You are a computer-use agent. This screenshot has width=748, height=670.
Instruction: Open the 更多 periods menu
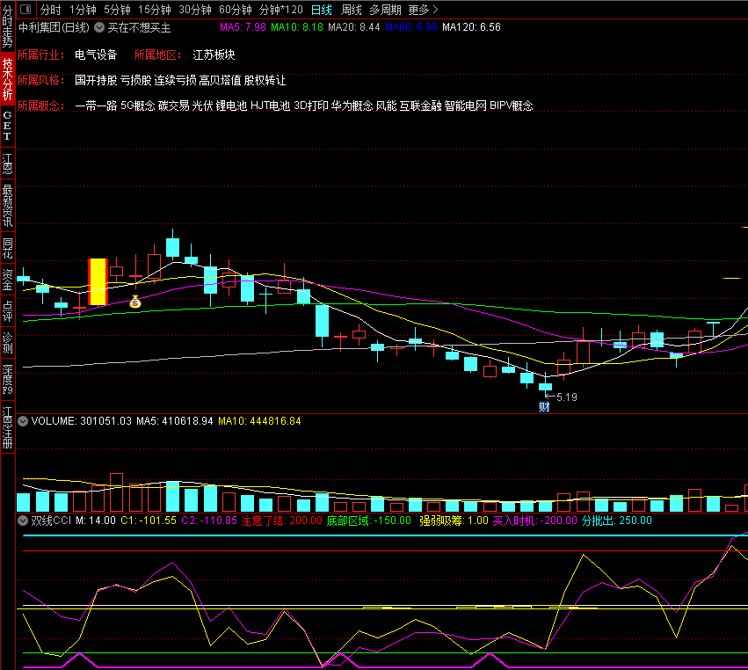point(424,10)
